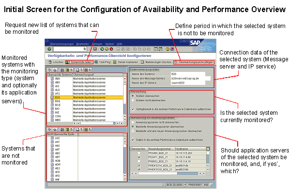Click the Find binoculars icon in monitored systems toolbar
The height and width of the screenshot is (192, 289).
tap(62, 70)
